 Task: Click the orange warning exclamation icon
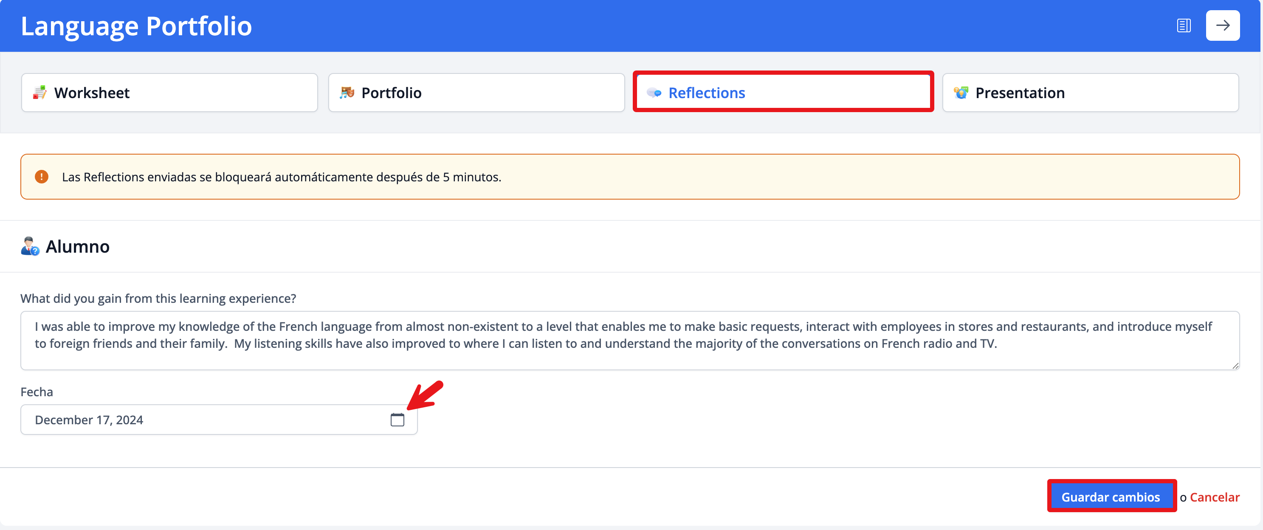click(42, 177)
